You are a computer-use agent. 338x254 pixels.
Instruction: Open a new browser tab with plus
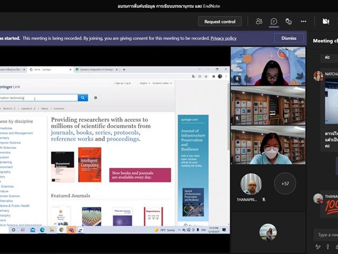[124, 69]
